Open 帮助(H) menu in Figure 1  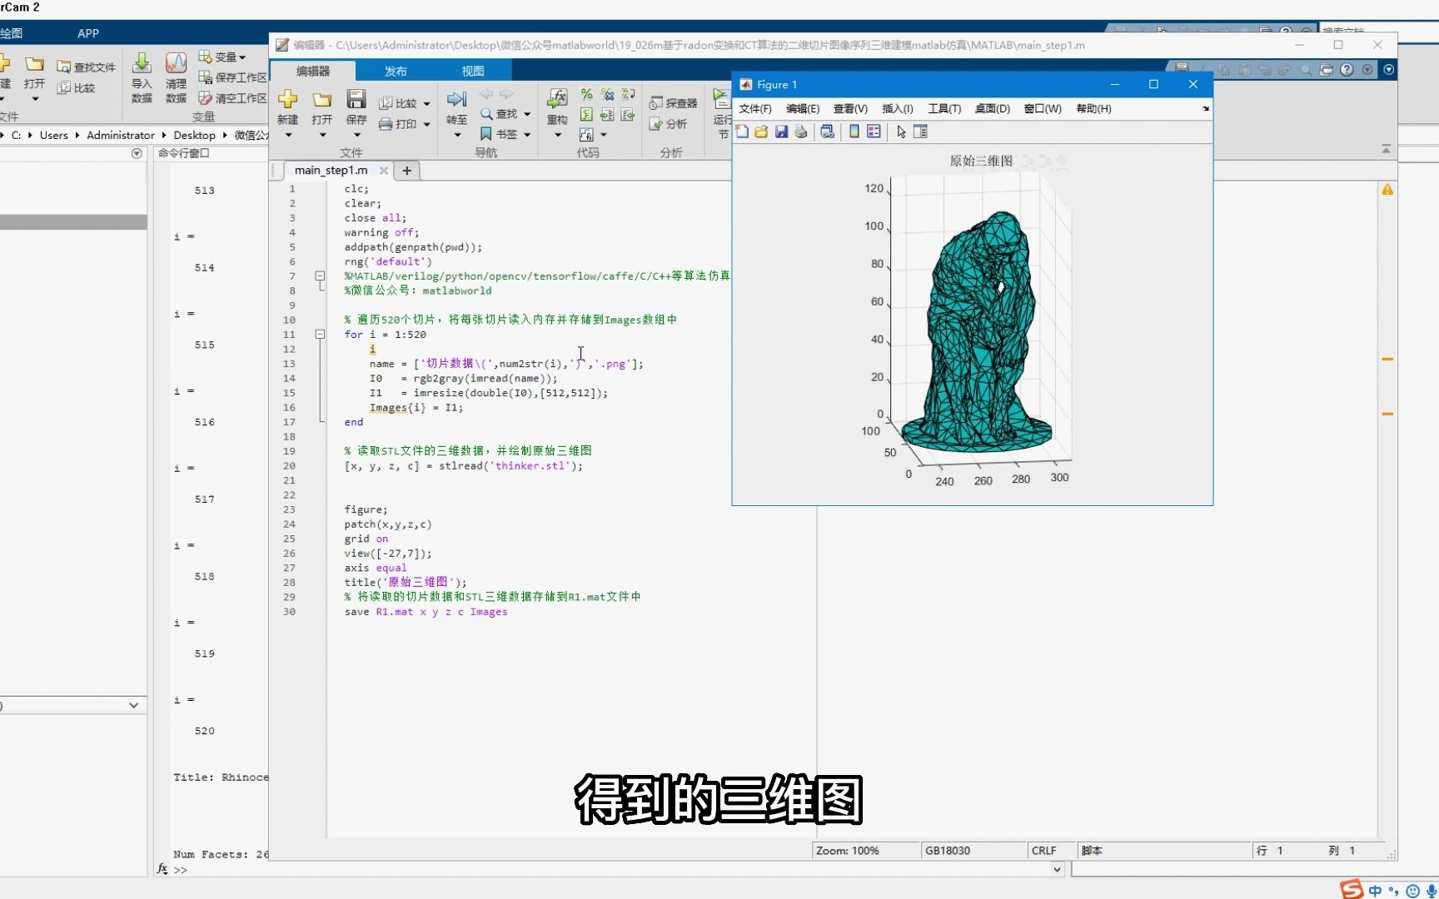pyautogui.click(x=1093, y=108)
